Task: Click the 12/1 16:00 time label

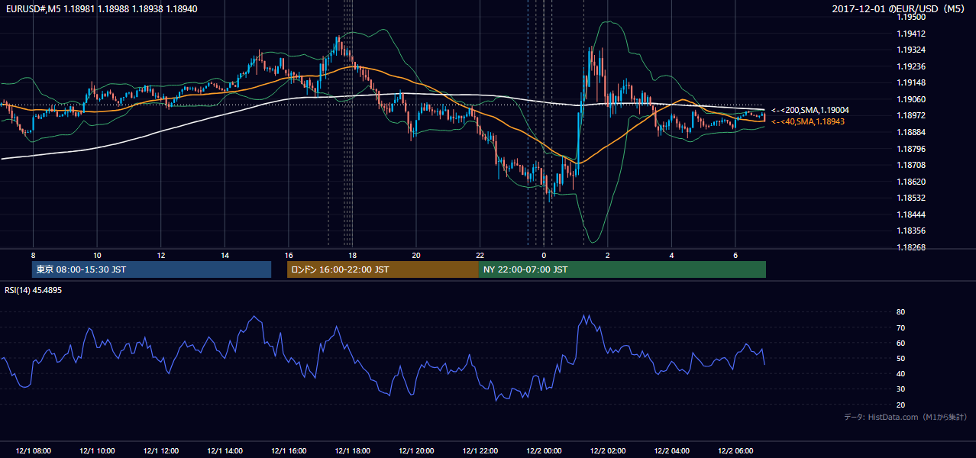Action: [289, 451]
